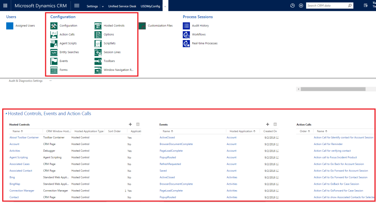Sort Events by Name column
This screenshot has height=203, width=376.
pyautogui.click(x=168, y=131)
